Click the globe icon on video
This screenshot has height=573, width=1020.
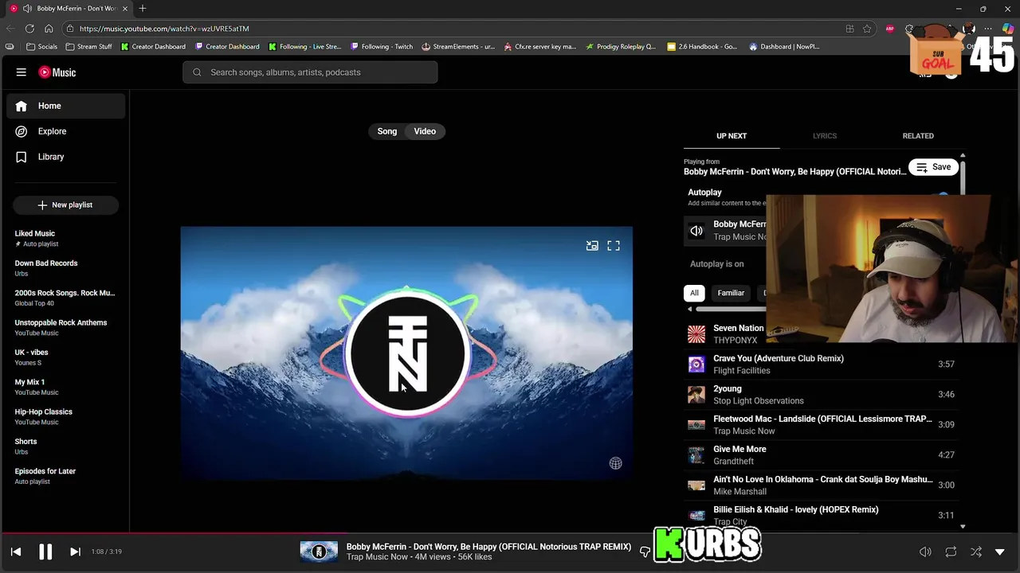click(615, 463)
